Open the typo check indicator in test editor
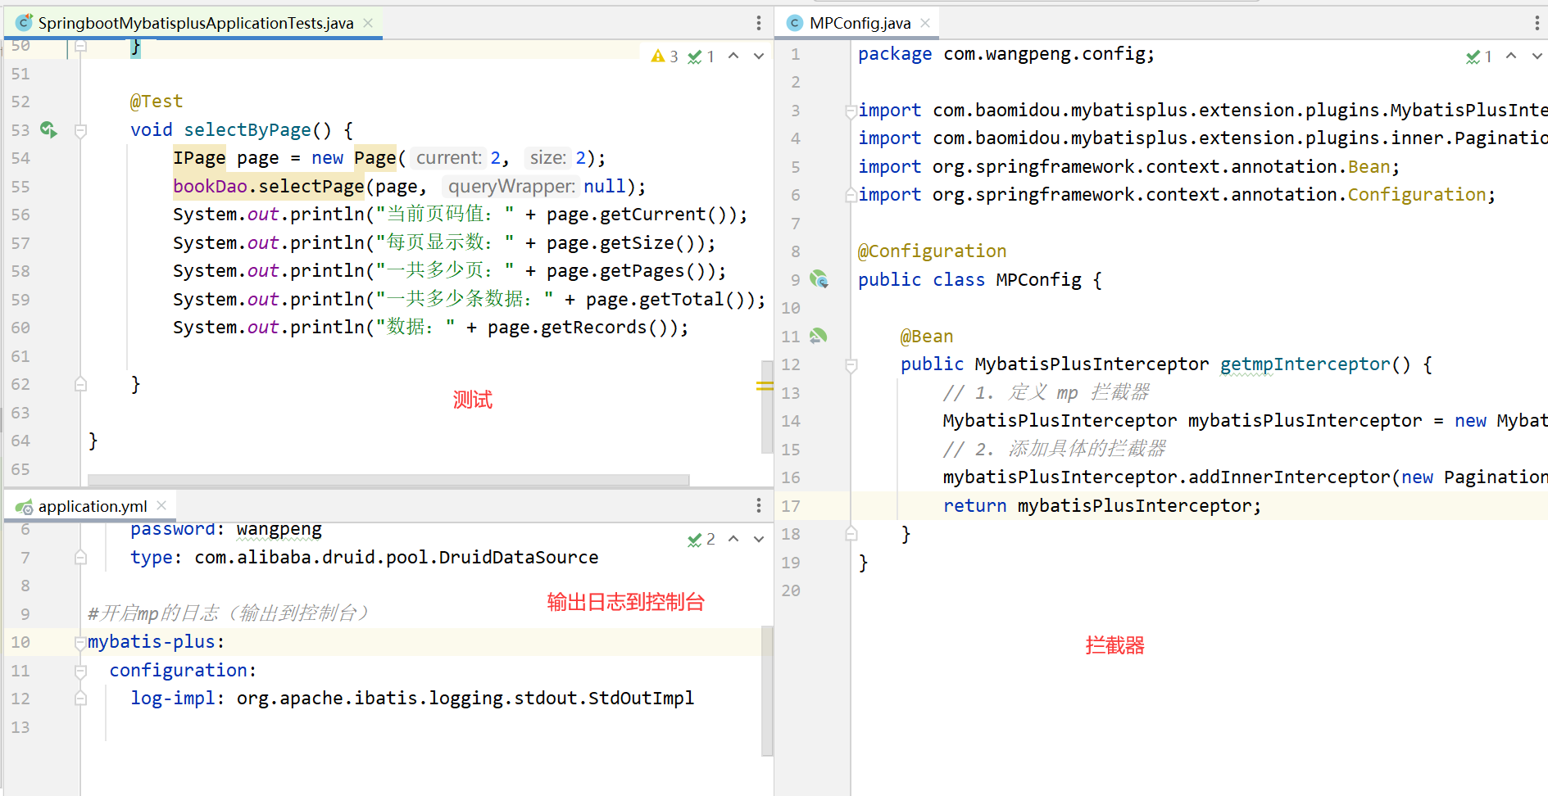This screenshot has width=1548, height=796. click(x=701, y=57)
